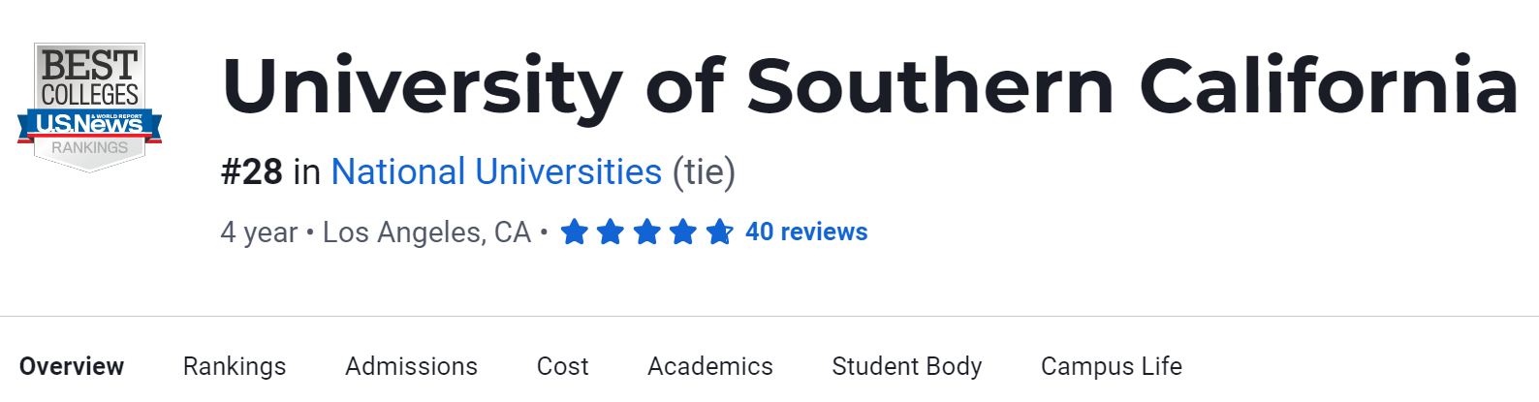Click the first blue rating star

pyautogui.click(x=574, y=232)
